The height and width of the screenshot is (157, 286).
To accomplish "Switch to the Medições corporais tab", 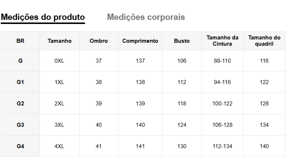I will tap(146, 17).
